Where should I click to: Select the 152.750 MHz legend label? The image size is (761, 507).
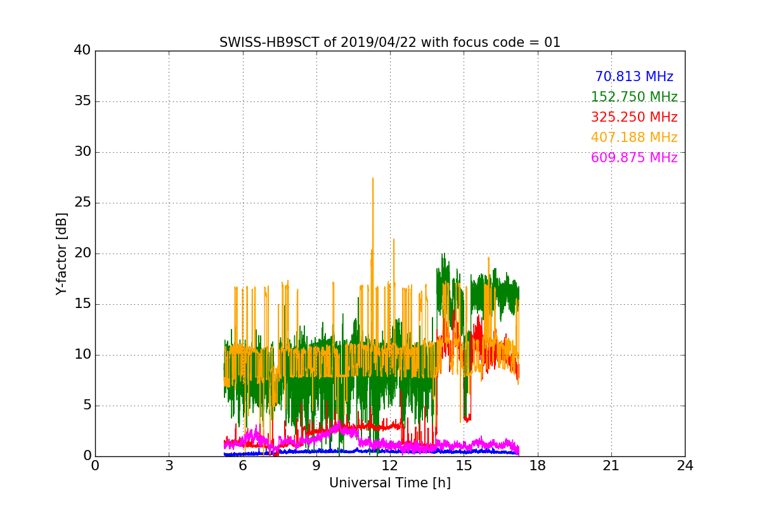[634, 97]
